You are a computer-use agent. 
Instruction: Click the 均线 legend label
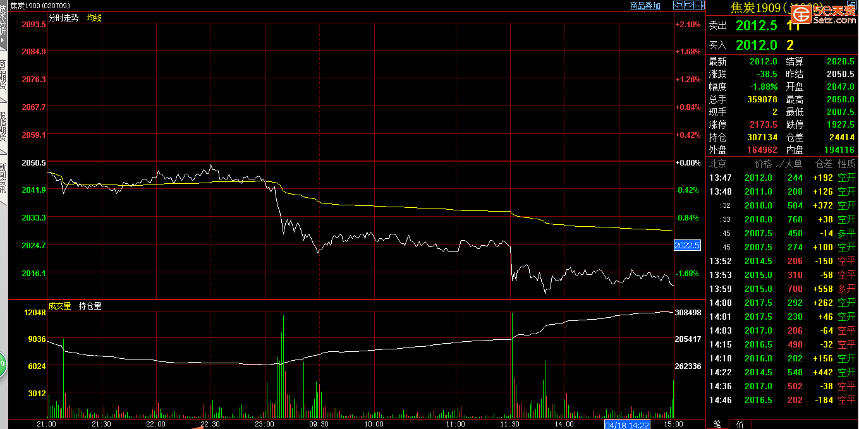click(x=94, y=18)
